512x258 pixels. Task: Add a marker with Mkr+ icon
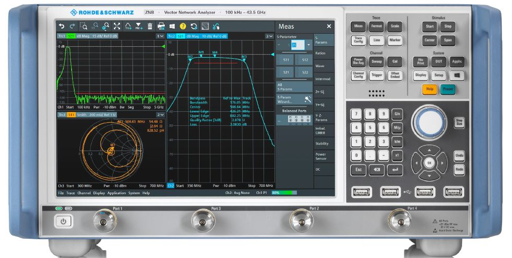(x=139, y=26)
